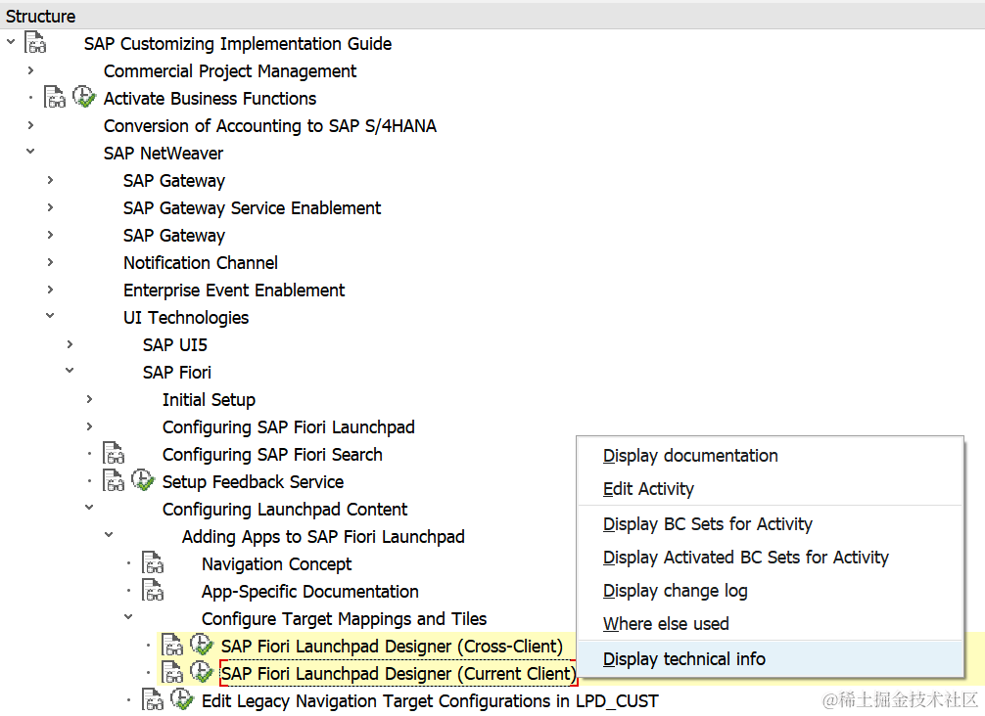Select SAP Customizing Implementation Guide text
This screenshot has height=716, width=985.
(x=238, y=44)
